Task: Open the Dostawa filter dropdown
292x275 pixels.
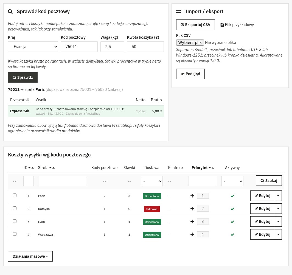Action: [151, 181]
